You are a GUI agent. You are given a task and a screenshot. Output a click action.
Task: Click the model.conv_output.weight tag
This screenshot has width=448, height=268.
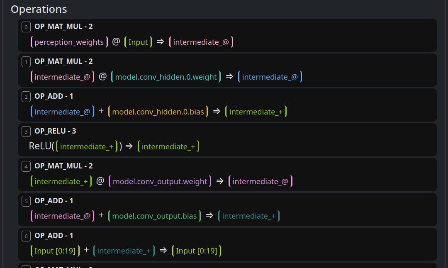(160, 181)
